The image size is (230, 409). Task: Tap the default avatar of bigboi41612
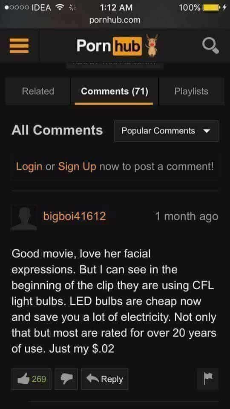(24, 218)
